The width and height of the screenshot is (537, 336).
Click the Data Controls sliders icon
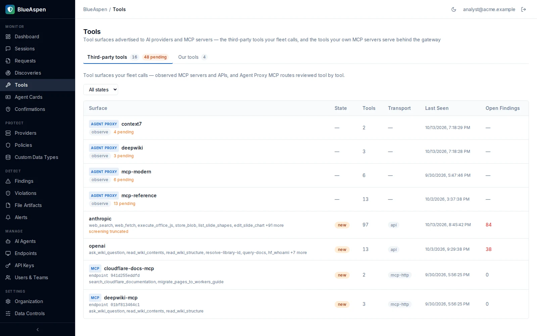pyautogui.click(x=8, y=313)
